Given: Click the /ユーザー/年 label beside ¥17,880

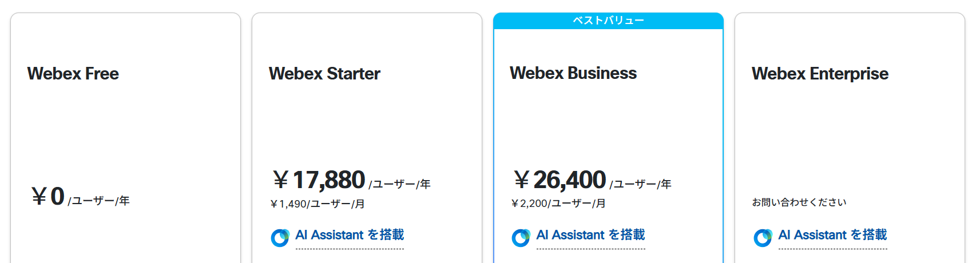Looking at the screenshot, I should click(x=400, y=184).
